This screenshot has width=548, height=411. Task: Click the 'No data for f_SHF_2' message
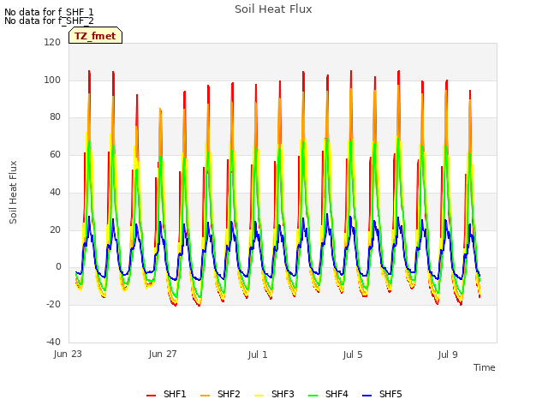click(x=49, y=21)
